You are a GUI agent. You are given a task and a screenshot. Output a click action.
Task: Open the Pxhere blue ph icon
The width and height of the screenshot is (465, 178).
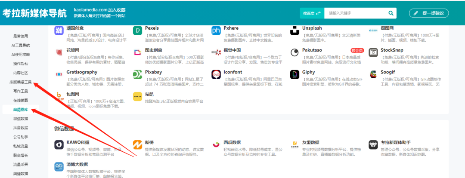point(216,31)
